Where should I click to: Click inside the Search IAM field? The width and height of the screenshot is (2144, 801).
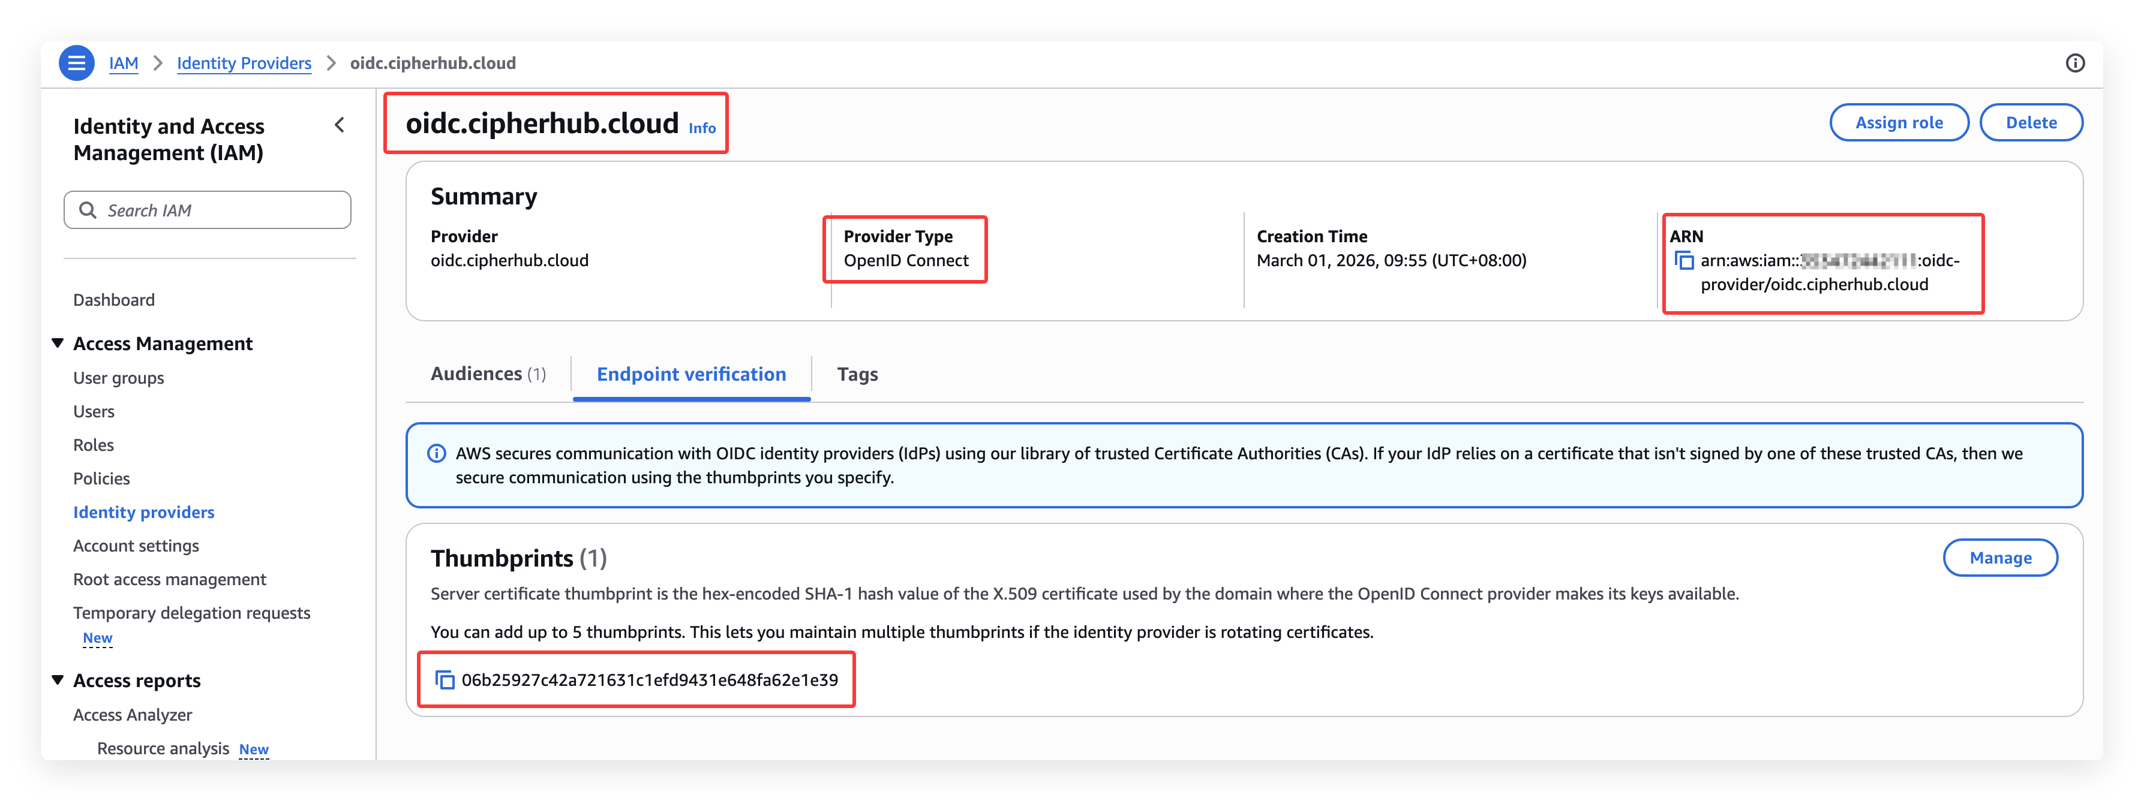208,210
